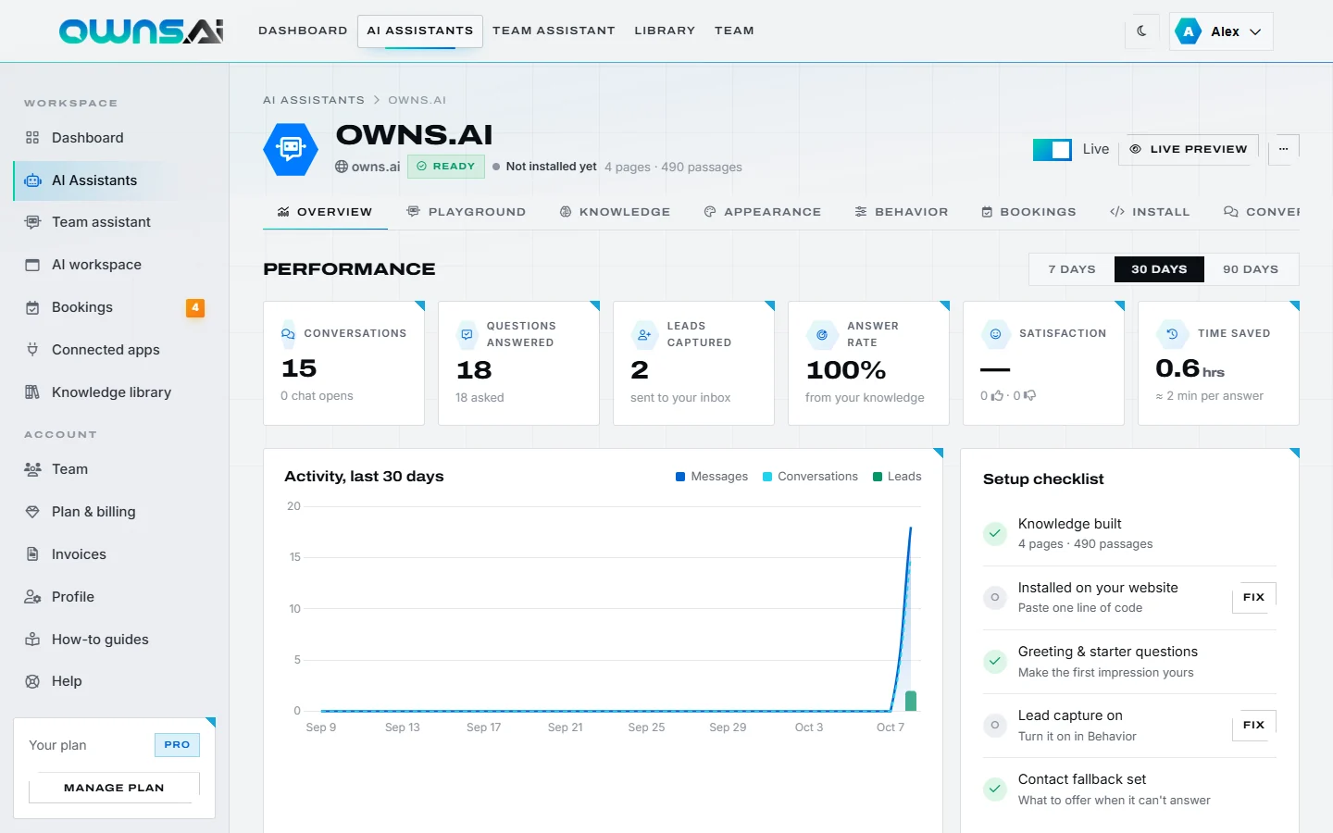
Task: Open Dashboard in the top navigation
Action: point(303,31)
